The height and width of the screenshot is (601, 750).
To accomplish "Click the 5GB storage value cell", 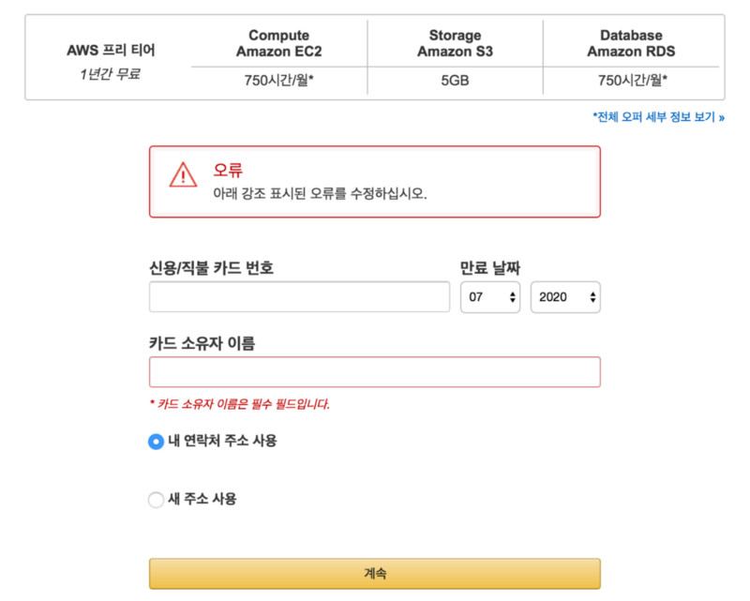I will pos(455,81).
